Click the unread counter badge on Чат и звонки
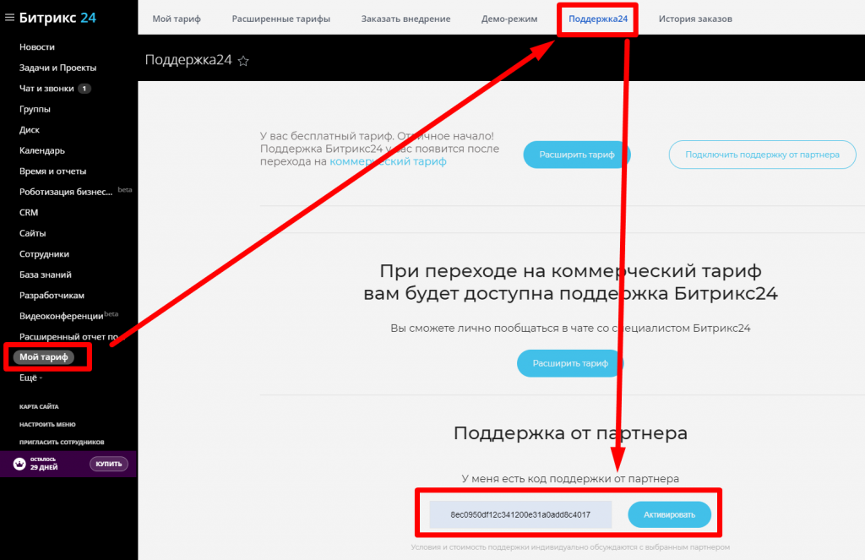Viewport: 865px width, 560px height. (x=84, y=89)
